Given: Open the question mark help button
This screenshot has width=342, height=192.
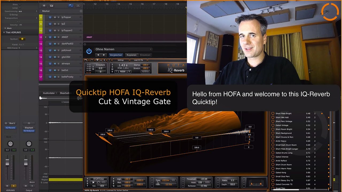Looking at the screenshot, I should 109,60.
